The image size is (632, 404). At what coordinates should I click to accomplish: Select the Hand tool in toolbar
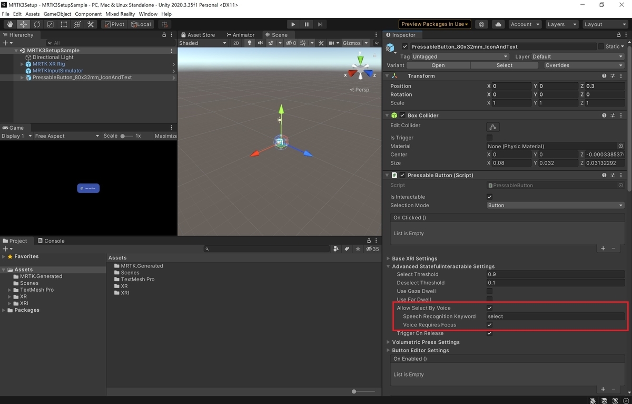(x=10, y=24)
